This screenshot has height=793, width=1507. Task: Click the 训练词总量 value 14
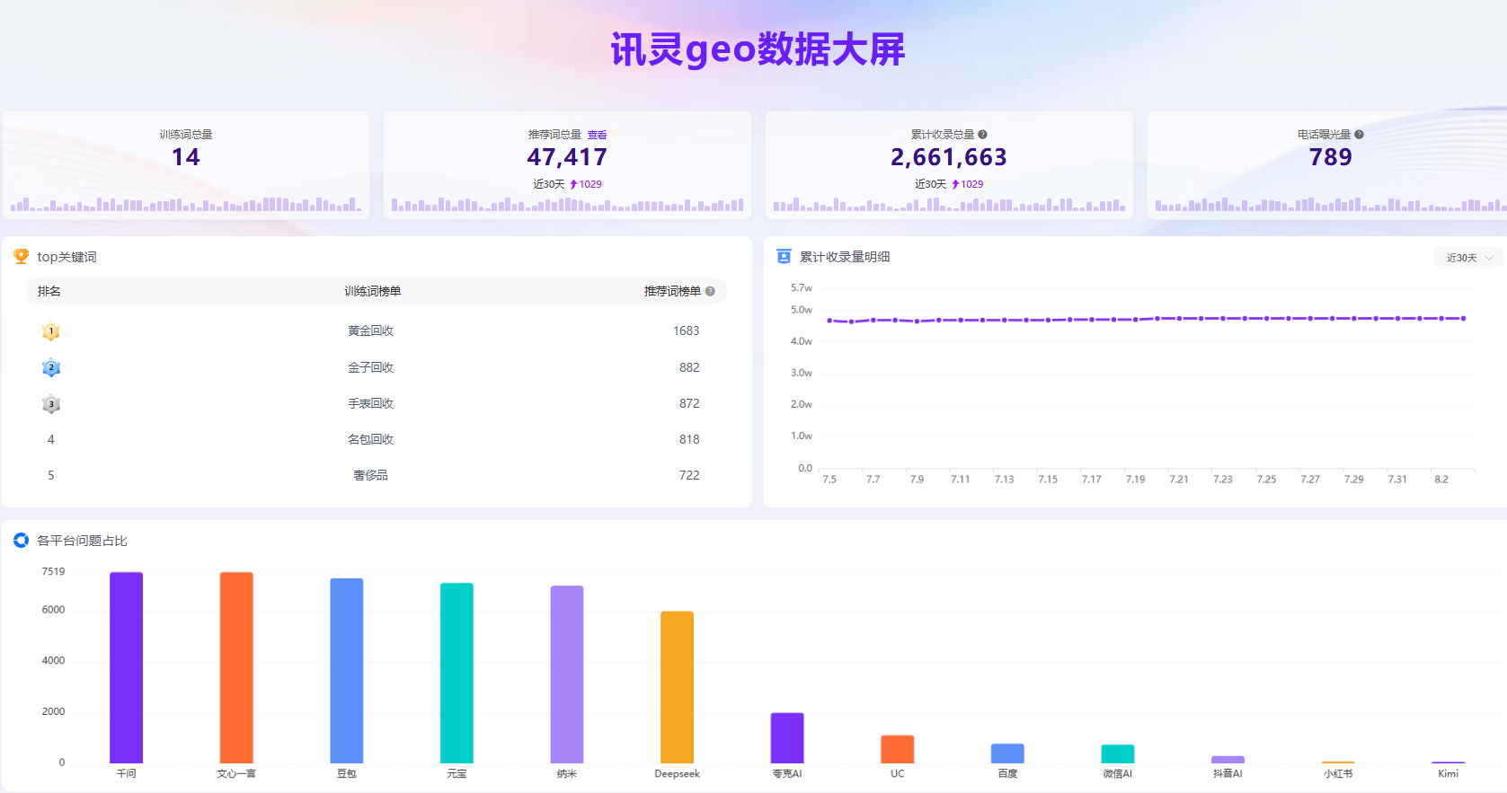(x=186, y=157)
